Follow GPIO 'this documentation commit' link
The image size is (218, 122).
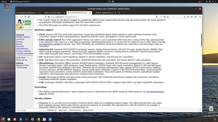50,44
